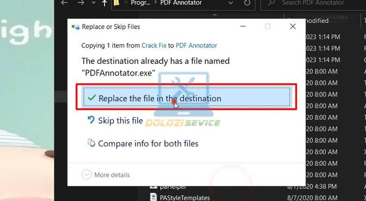Open the recent locations chevron

pyautogui.click(x=94, y=3)
